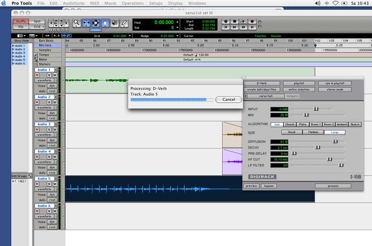This screenshot has height=246, width=372.
Task: Click the audio waveform zoom button
Action: [x=56, y=23]
